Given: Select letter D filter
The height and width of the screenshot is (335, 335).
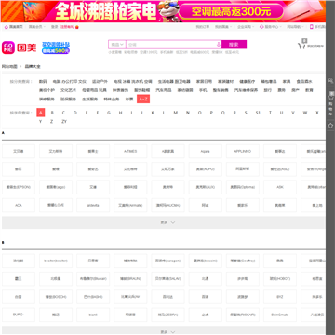Looking at the screenshot, I should (74, 113).
